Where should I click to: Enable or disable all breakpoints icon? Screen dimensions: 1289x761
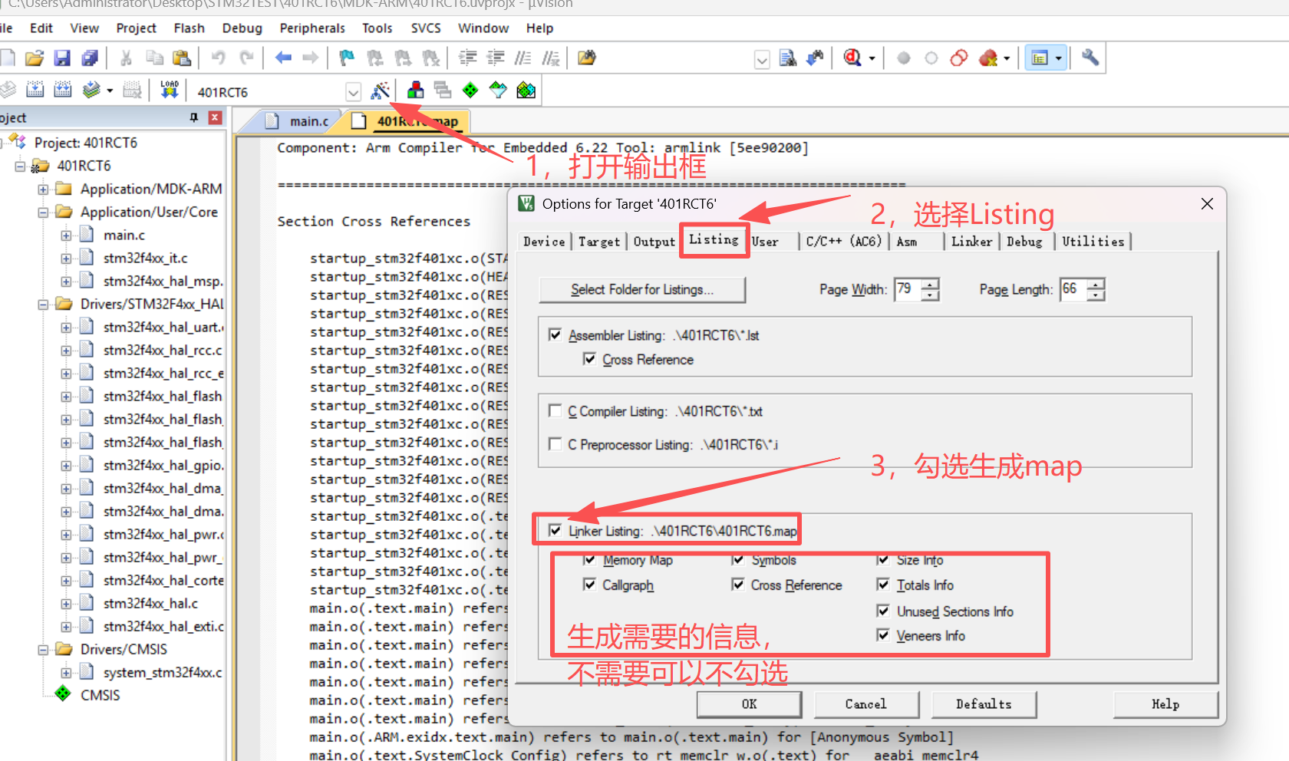[959, 58]
